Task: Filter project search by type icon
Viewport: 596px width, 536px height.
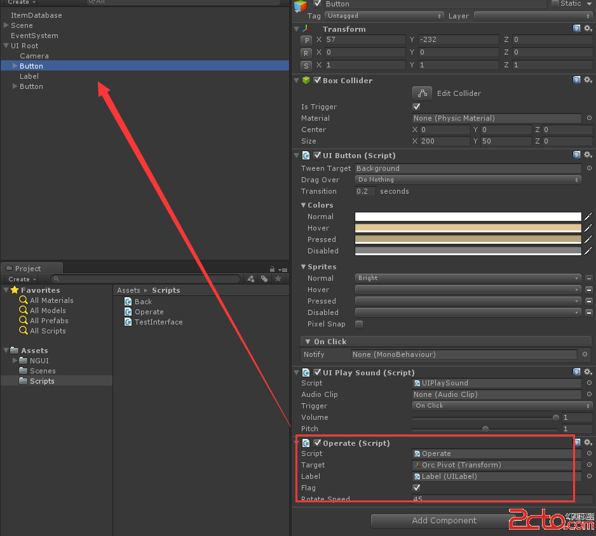Action: 251,279
